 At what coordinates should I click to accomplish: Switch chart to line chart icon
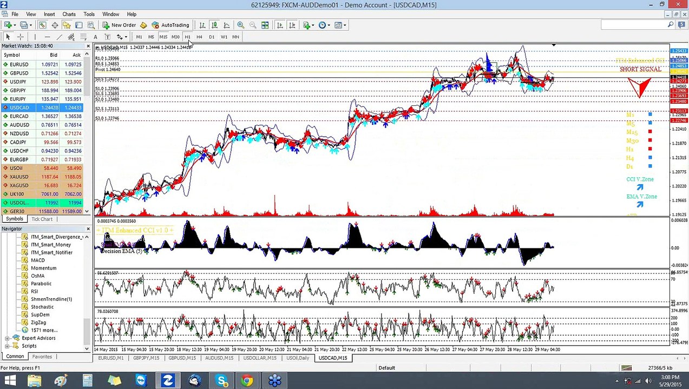point(227,25)
